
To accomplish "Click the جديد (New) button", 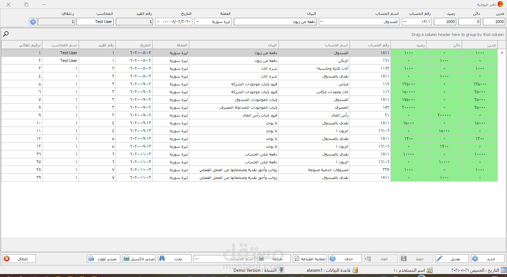I will click(x=488, y=259).
